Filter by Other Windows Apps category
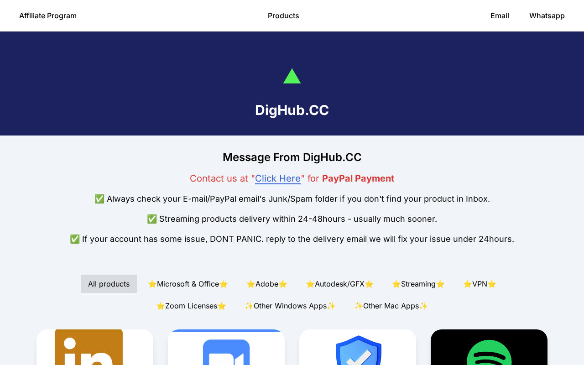 (x=290, y=306)
